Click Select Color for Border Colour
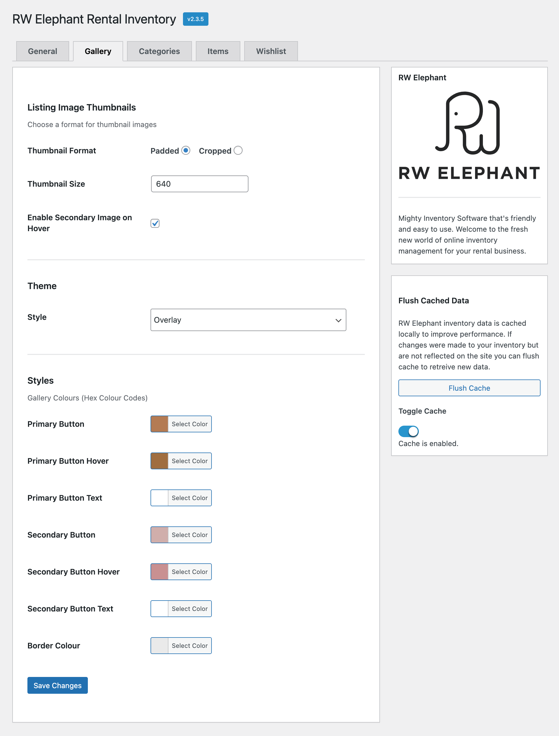The height and width of the screenshot is (736, 559). 190,646
